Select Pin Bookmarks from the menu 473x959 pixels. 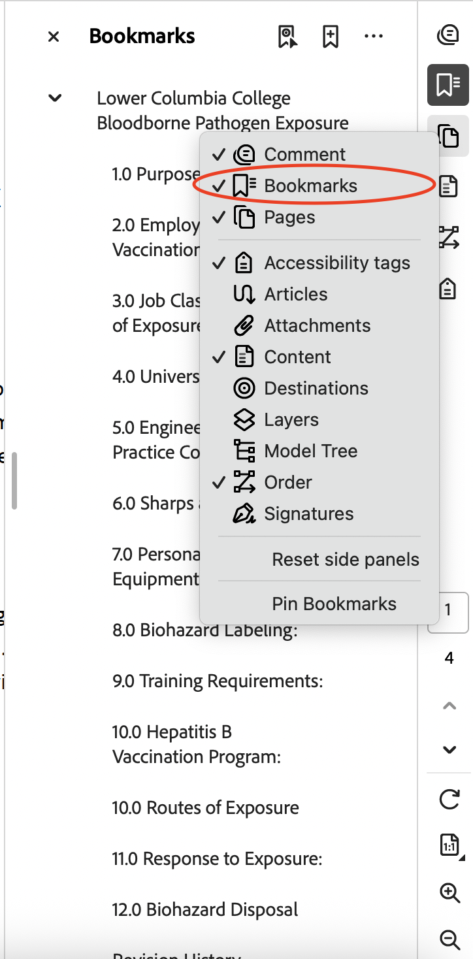click(x=334, y=604)
